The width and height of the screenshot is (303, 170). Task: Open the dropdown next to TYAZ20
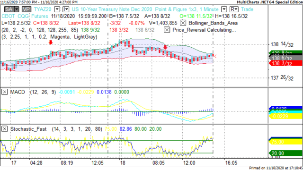point(57,9)
